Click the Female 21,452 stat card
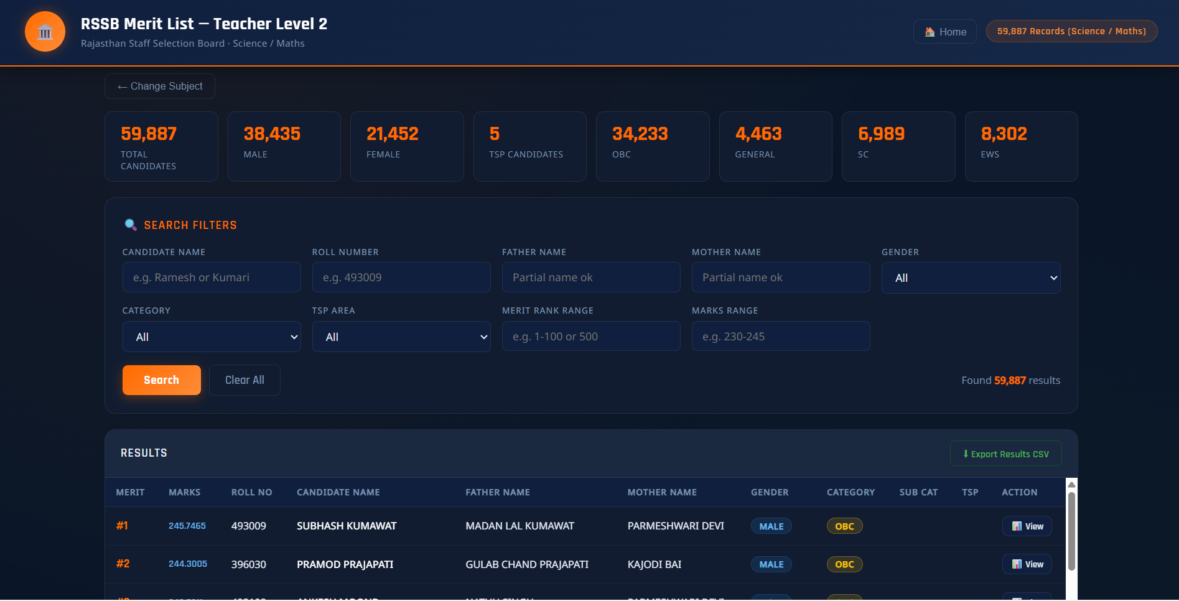This screenshot has height=601, width=1179. pyautogui.click(x=407, y=147)
